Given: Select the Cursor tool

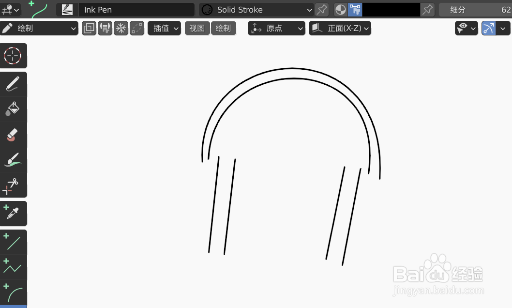Looking at the screenshot, I should pyautogui.click(x=13, y=56).
